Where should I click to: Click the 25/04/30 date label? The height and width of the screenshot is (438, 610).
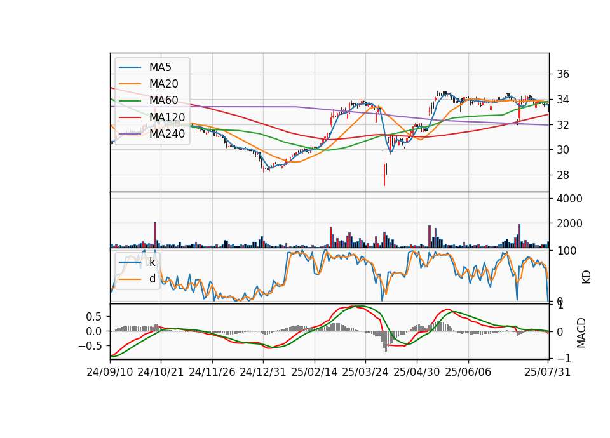pos(417,372)
